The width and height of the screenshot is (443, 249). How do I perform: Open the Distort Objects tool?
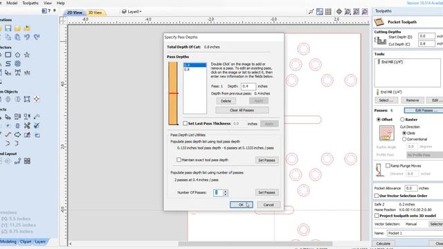point(27,99)
